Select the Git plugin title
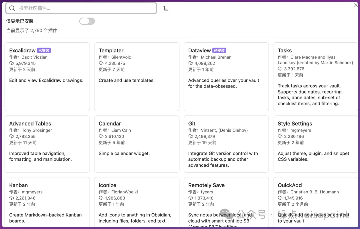This screenshot has height=229, width=360. [x=192, y=123]
